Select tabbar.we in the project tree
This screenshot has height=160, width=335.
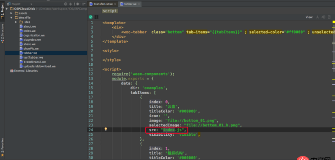coord(30,53)
